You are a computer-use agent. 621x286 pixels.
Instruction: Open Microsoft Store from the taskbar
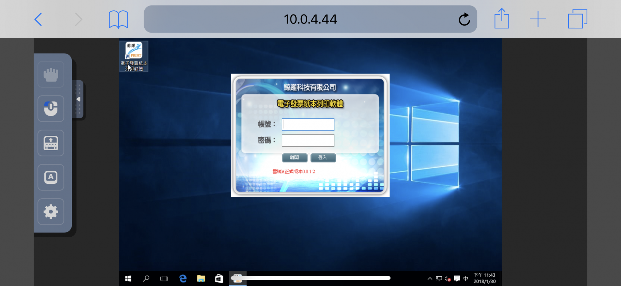(x=219, y=279)
